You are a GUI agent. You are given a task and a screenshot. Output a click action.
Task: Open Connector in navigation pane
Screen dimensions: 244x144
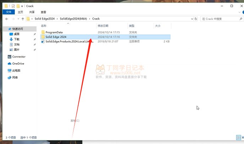click(19, 57)
